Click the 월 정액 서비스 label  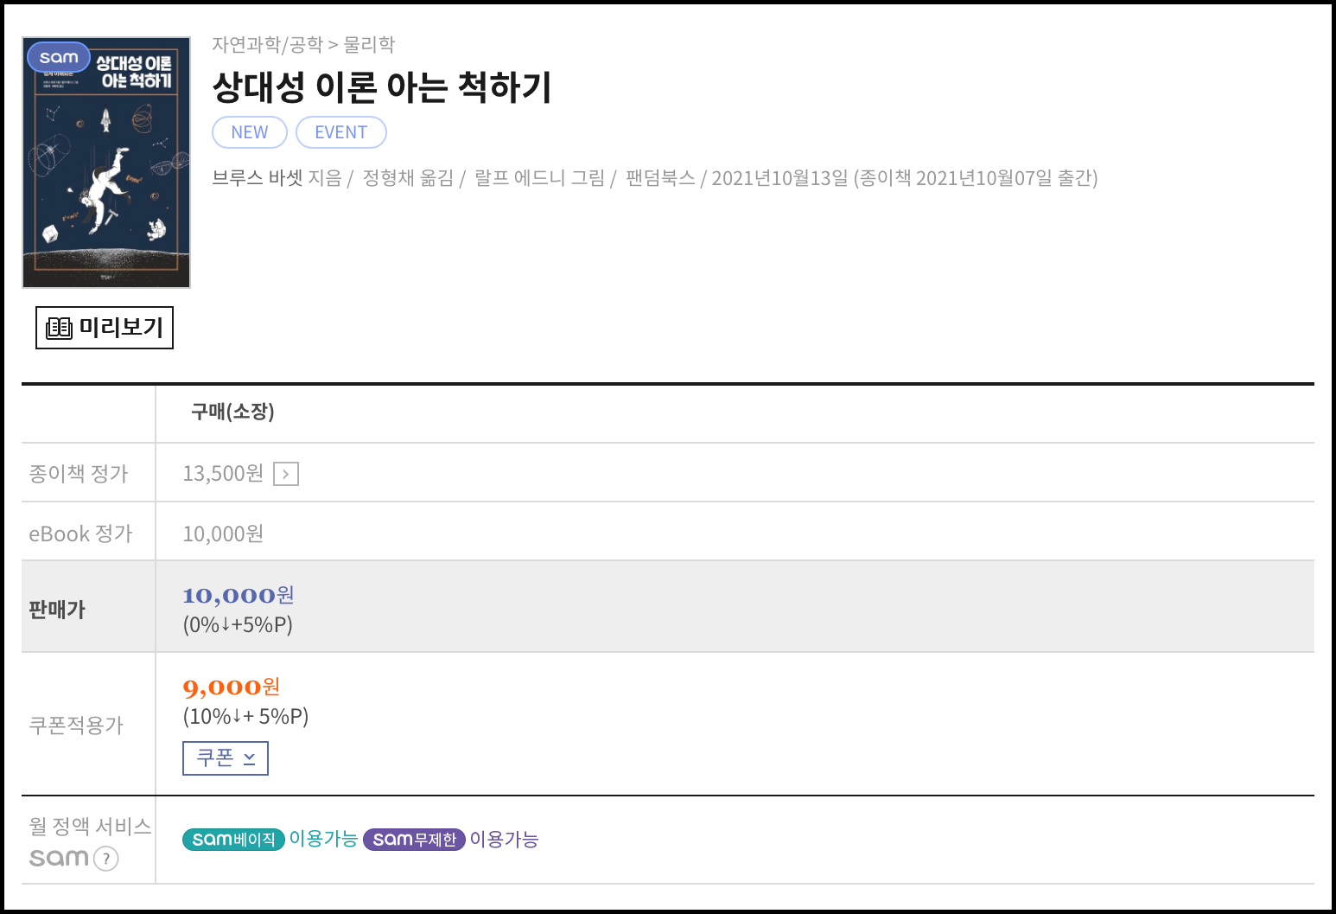tap(90, 826)
